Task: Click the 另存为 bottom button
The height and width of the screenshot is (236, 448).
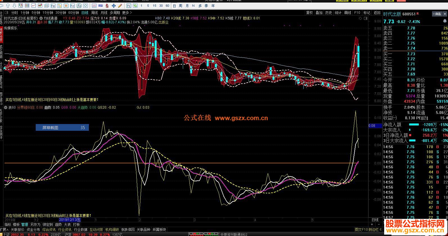Action: 35,224
